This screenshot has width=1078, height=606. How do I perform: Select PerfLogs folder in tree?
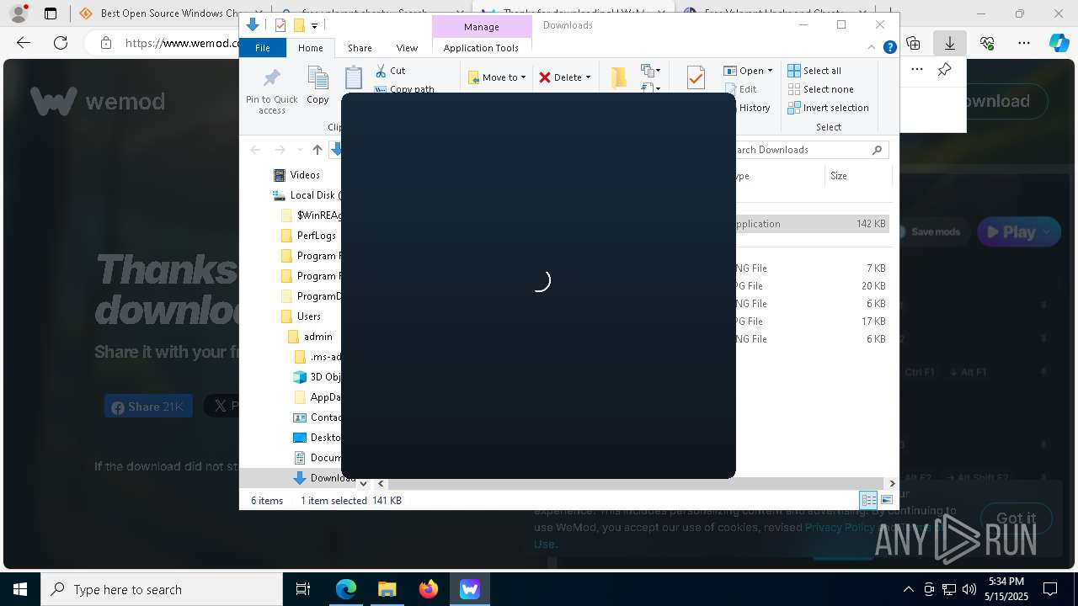click(x=316, y=236)
